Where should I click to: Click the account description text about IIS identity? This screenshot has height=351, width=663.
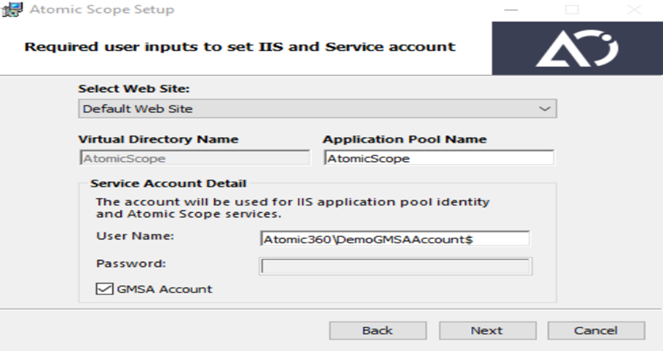[293, 208]
